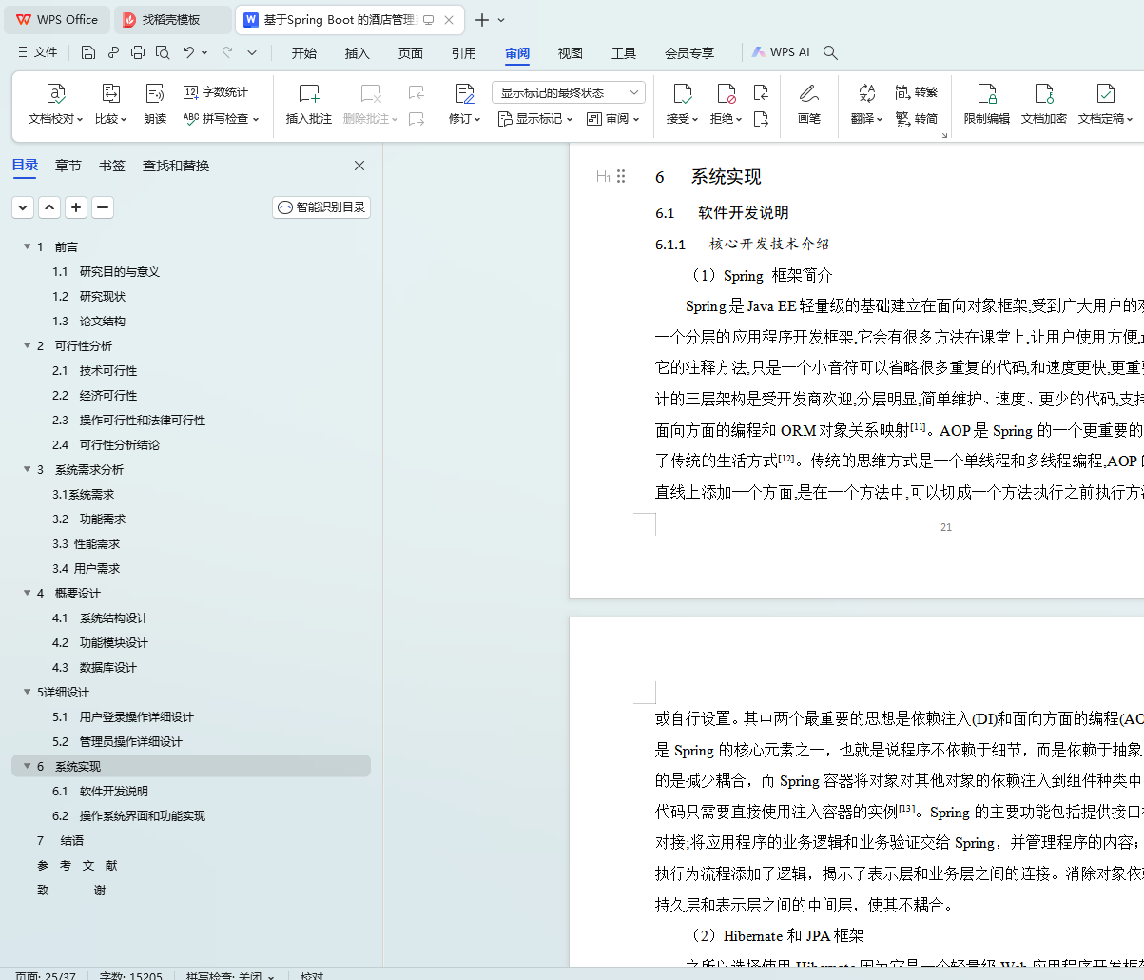The image size is (1144, 980).
Task: Collapse the 6 系统实现 outline section
Action: (x=27, y=766)
